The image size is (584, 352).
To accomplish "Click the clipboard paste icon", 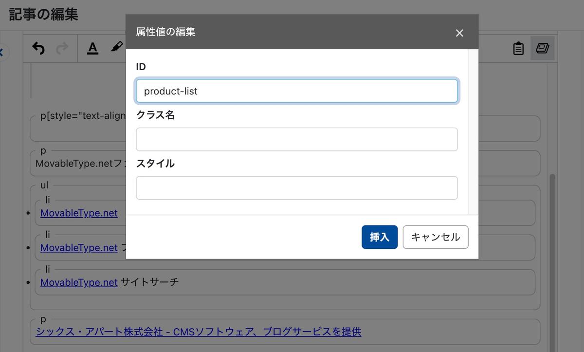I will (518, 48).
